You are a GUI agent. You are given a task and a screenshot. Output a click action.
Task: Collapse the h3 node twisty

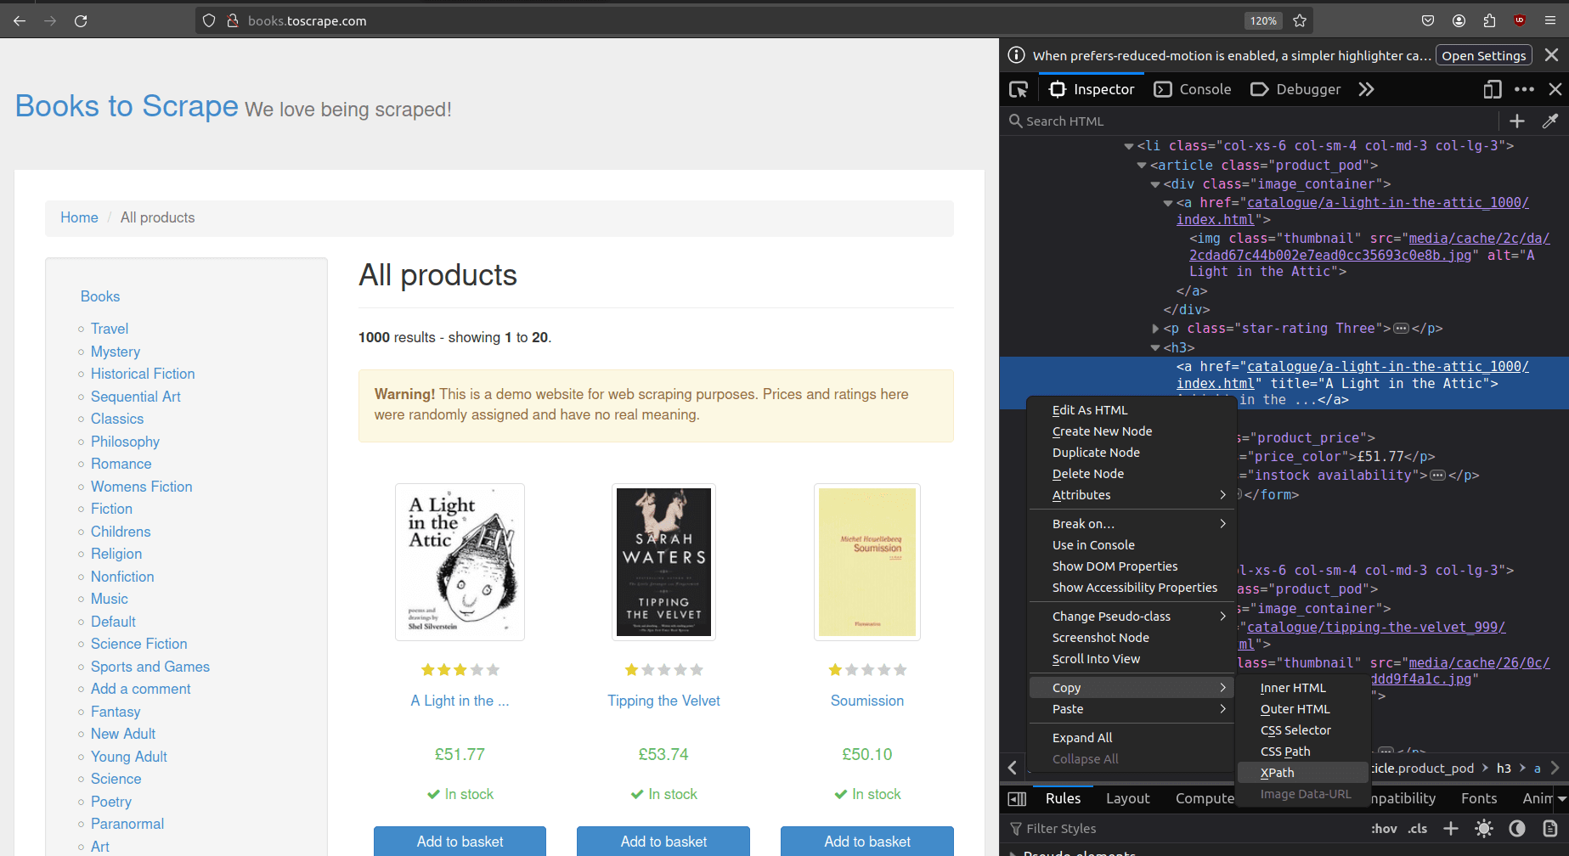(1155, 348)
